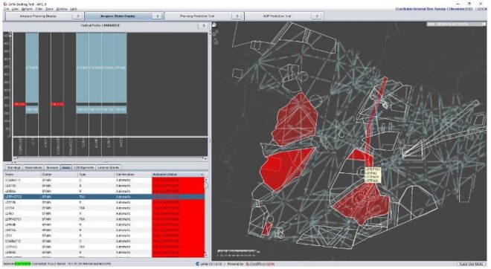
Task: Open the map layer dropdown at top right
Action: (x=456, y=24)
